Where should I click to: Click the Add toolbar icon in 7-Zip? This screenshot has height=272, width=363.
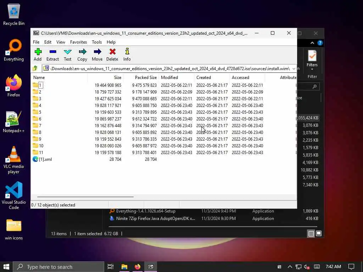click(x=38, y=55)
